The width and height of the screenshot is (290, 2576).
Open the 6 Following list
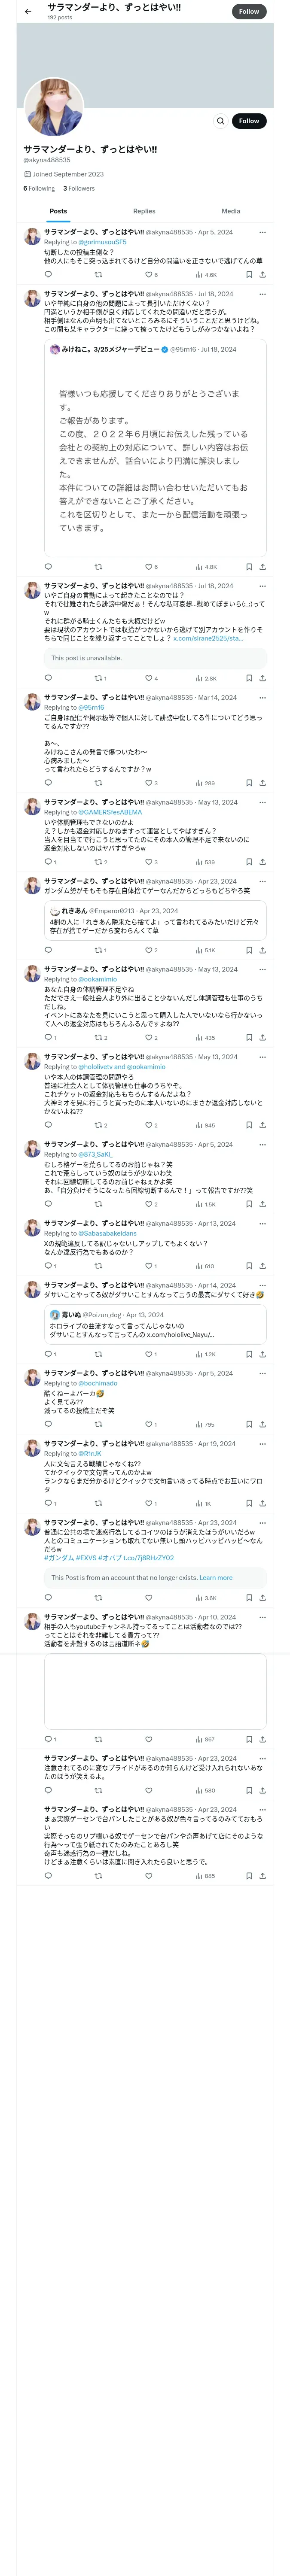(39, 188)
